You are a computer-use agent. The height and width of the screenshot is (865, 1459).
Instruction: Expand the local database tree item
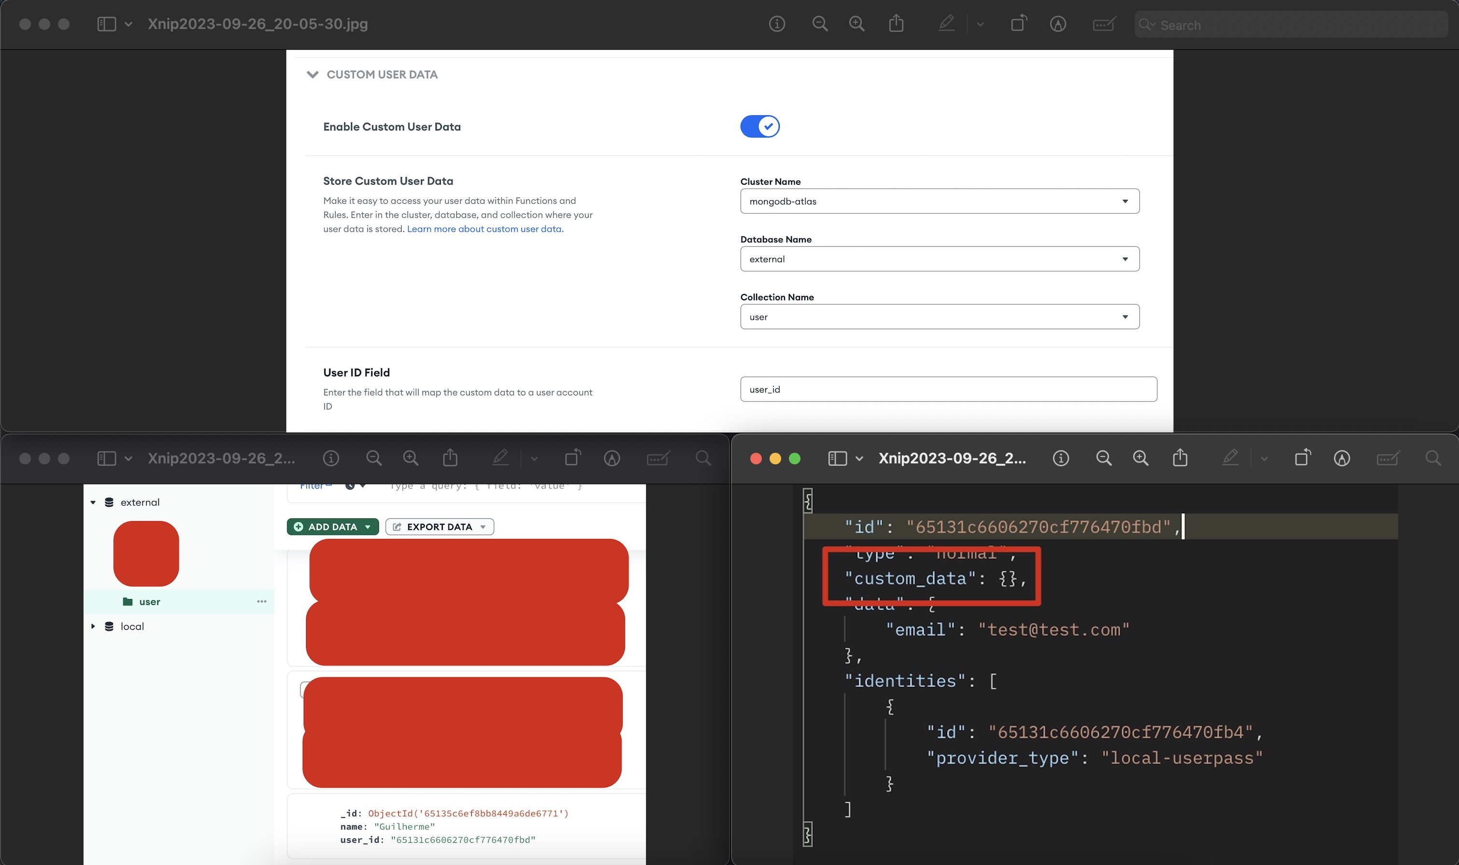coord(93,626)
